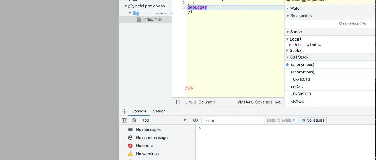Image resolution: width=376 pixels, height=160 pixels.
Task: Select the second (anonymous) call frame
Action: coord(303,72)
